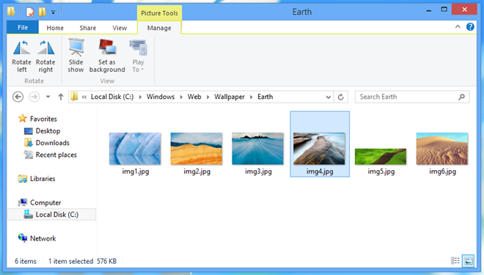Click the Rotate left icon
Viewport: 484px width, 275px height.
(x=21, y=48)
